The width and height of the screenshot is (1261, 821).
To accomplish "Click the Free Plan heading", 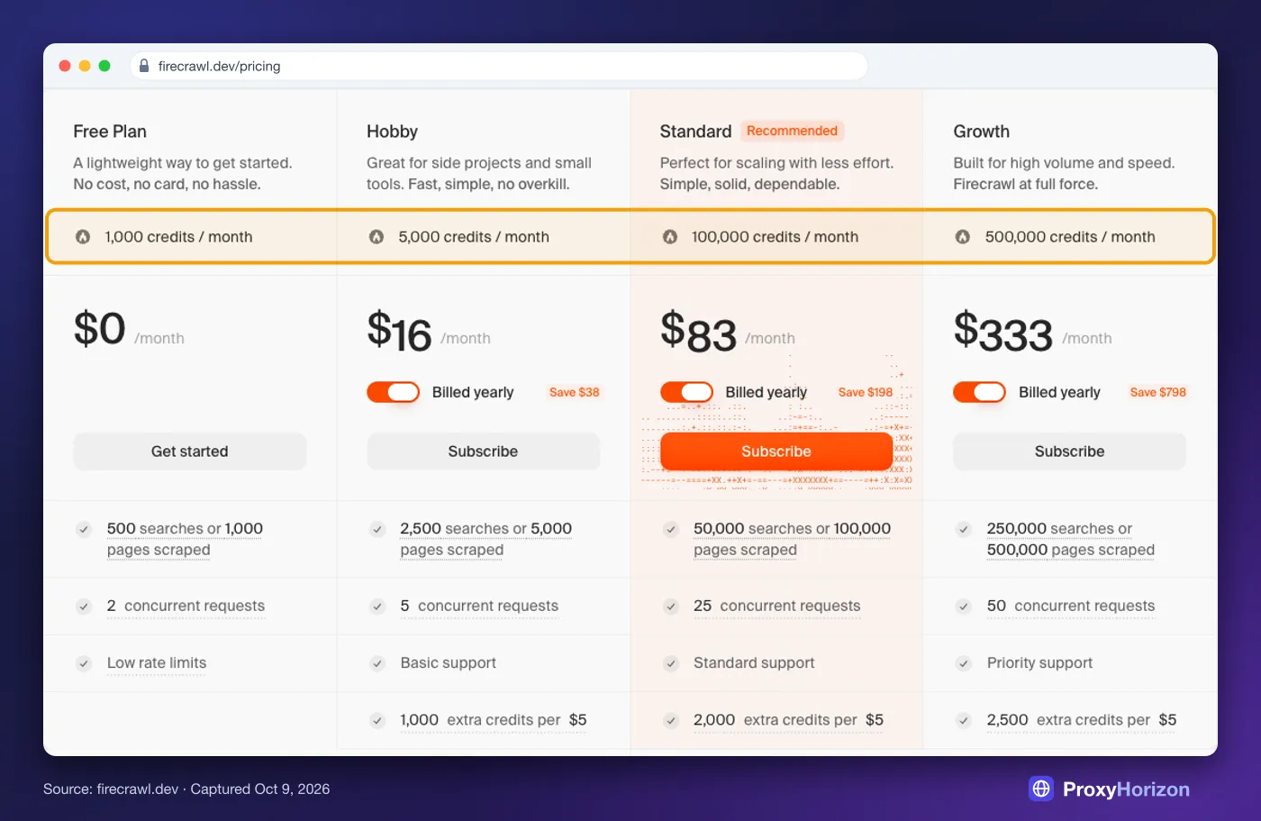I will [x=110, y=132].
